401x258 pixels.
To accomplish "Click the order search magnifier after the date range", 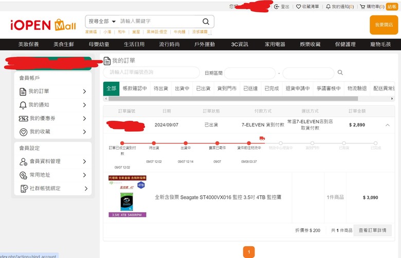I will (x=340, y=72).
